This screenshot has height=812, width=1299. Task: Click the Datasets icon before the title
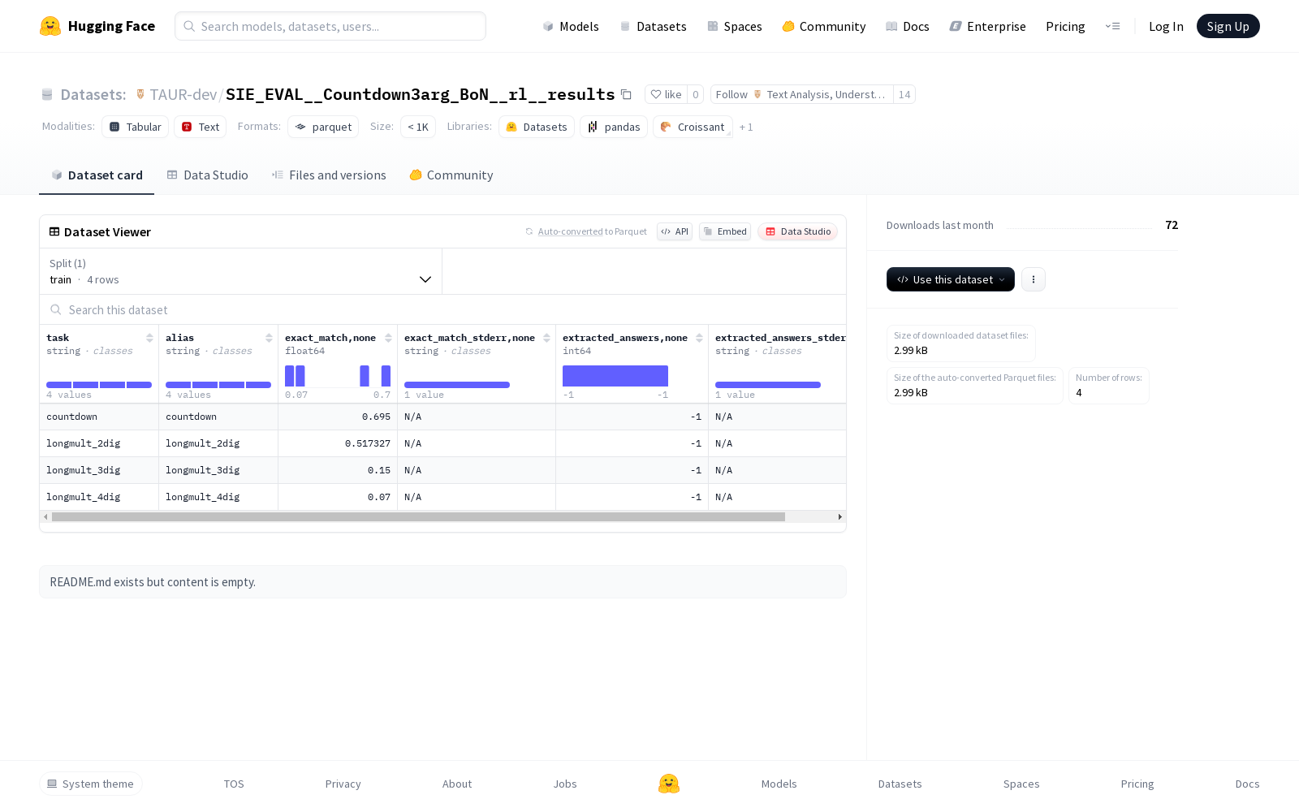point(47,94)
